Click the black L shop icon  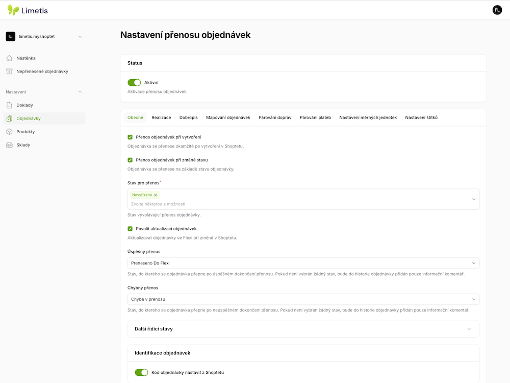[10, 36]
